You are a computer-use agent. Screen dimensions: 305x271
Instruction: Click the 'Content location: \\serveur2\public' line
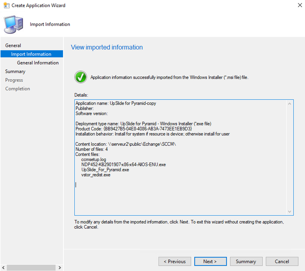126,144
